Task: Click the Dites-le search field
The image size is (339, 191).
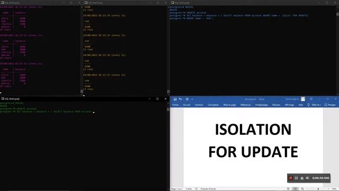Action: [316, 105]
